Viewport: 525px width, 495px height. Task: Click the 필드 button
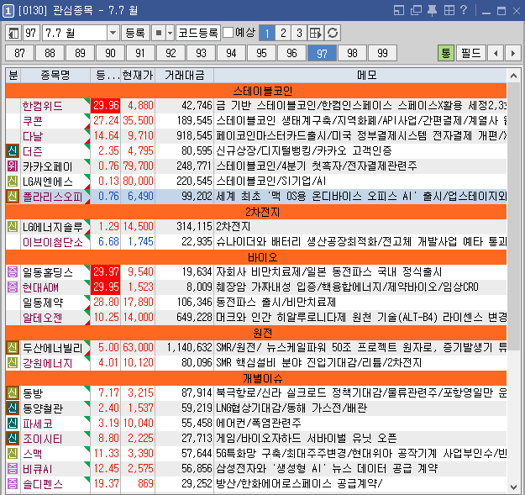coord(471,53)
